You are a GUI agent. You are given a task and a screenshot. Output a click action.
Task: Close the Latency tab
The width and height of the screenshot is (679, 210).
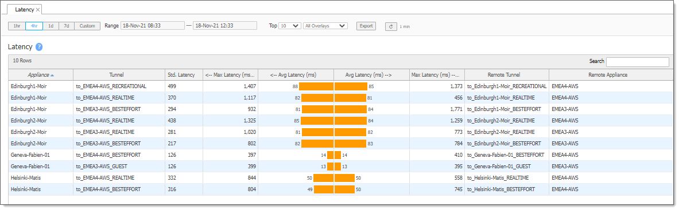pyautogui.click(x=38, y=10)
